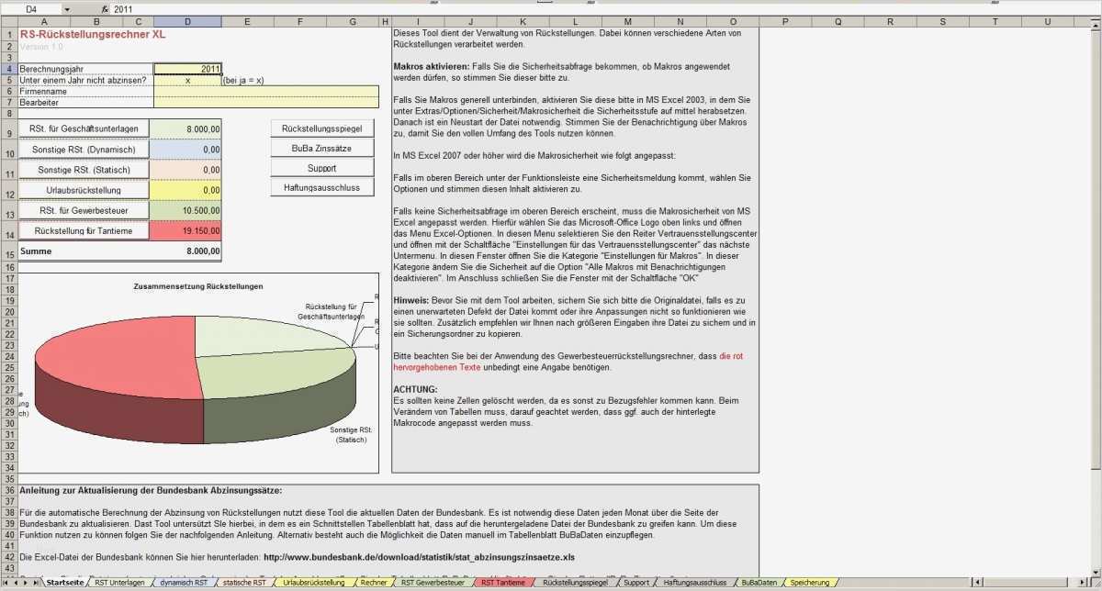Click the Rückstellung für Tantieme button
Screen dimensions: 1102x591
pos(84,230)
